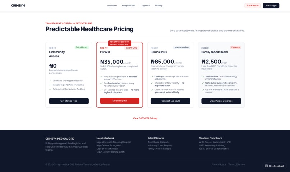Click checkmark beside Unlimited Shortage Broadcasts
The image size is (290, 172).
click(x=50, y=81)
